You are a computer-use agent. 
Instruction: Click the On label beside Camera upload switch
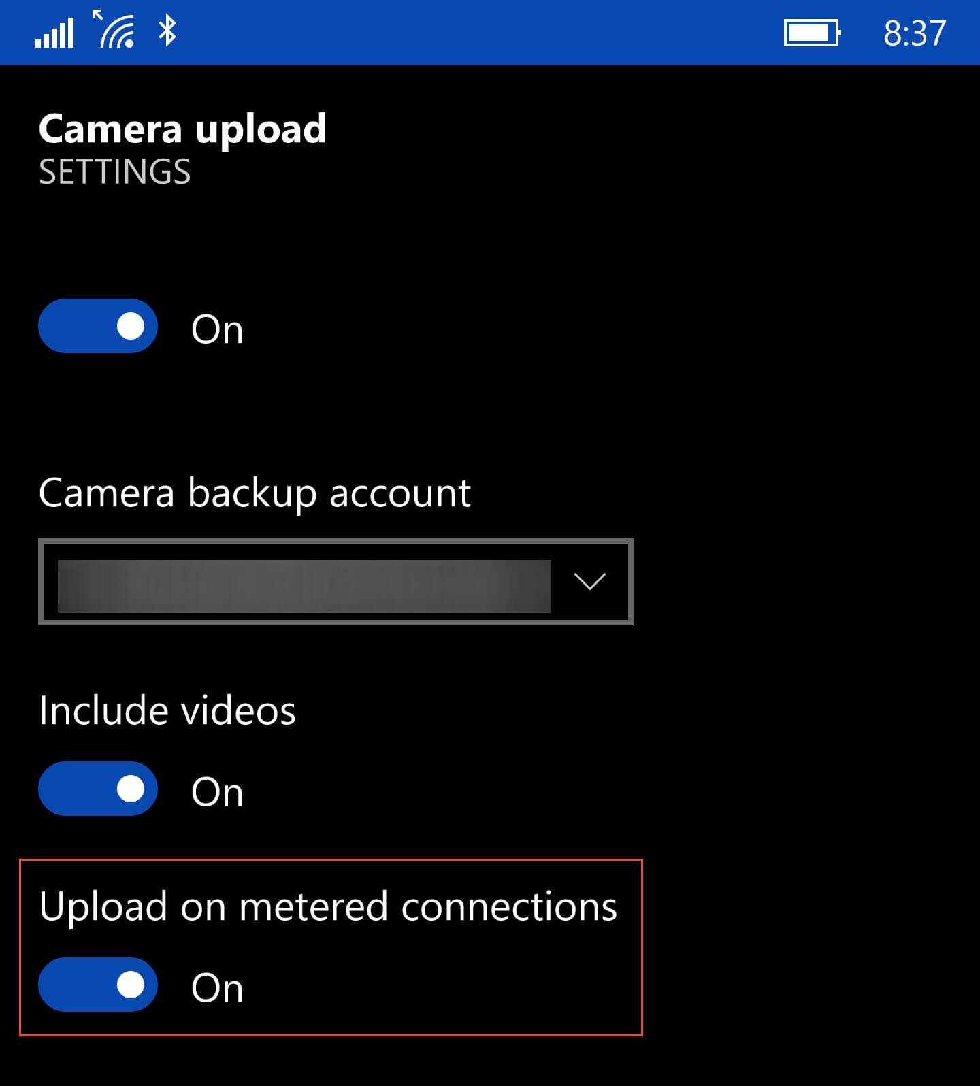pyautogui.click(x=216, y=329)
